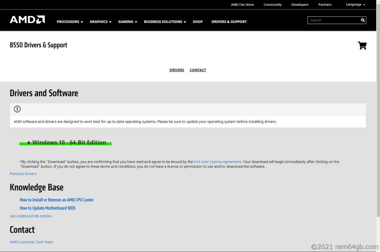Open the AMD Customer Care Team link

[31, 242]
